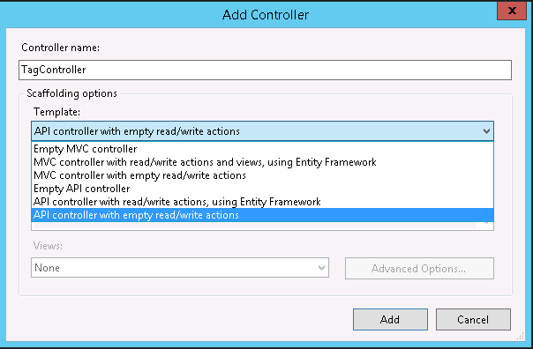Click the Add button

click(x=390, y=319)
